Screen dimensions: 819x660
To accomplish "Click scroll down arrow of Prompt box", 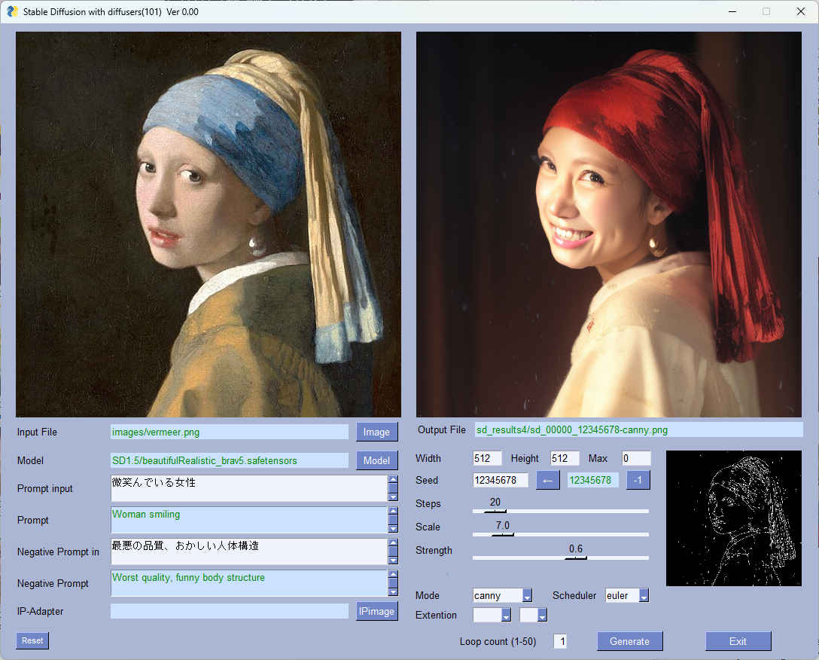I will (392, 528).
